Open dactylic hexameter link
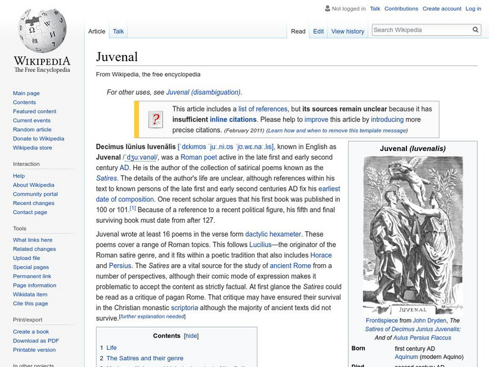 [x=273, y=234]
